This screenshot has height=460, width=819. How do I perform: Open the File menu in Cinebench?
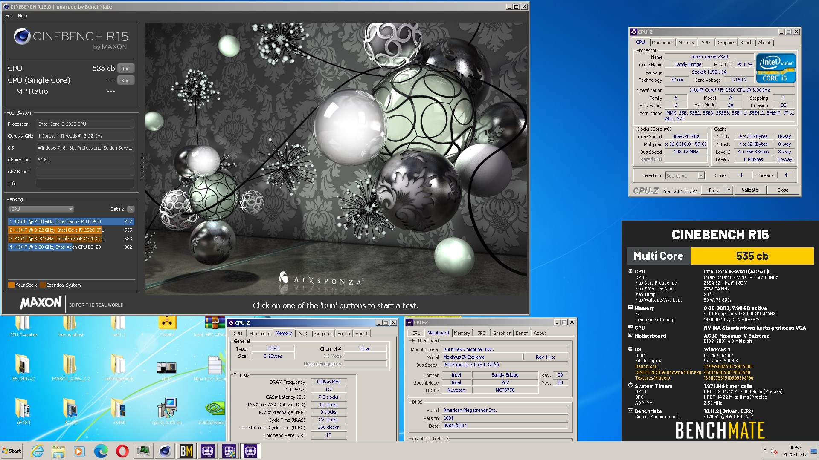tap(9, 16)
